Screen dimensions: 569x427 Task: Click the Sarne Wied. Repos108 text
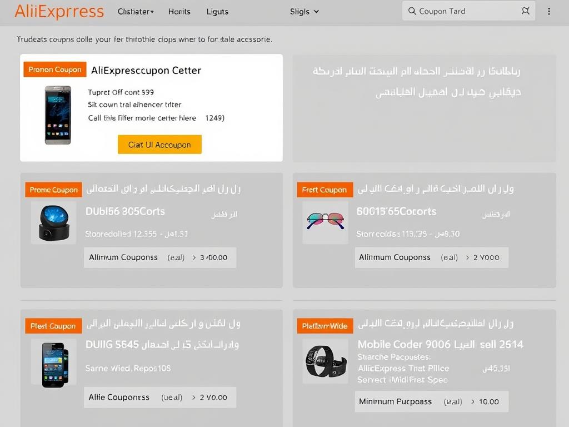tap(128, 368)
